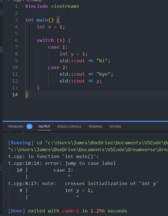Open the TERMINAL tab

pyautogui.click(x=96, y=126)
